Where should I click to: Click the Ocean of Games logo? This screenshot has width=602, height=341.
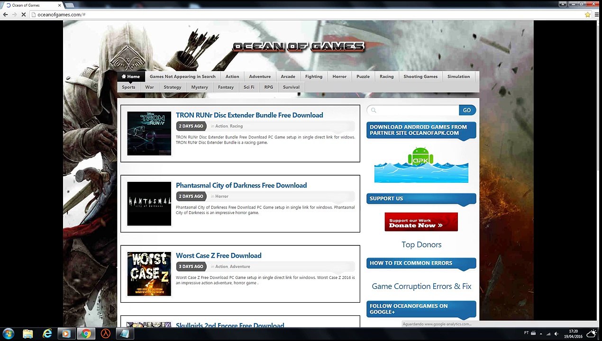(x=299, y=46)
